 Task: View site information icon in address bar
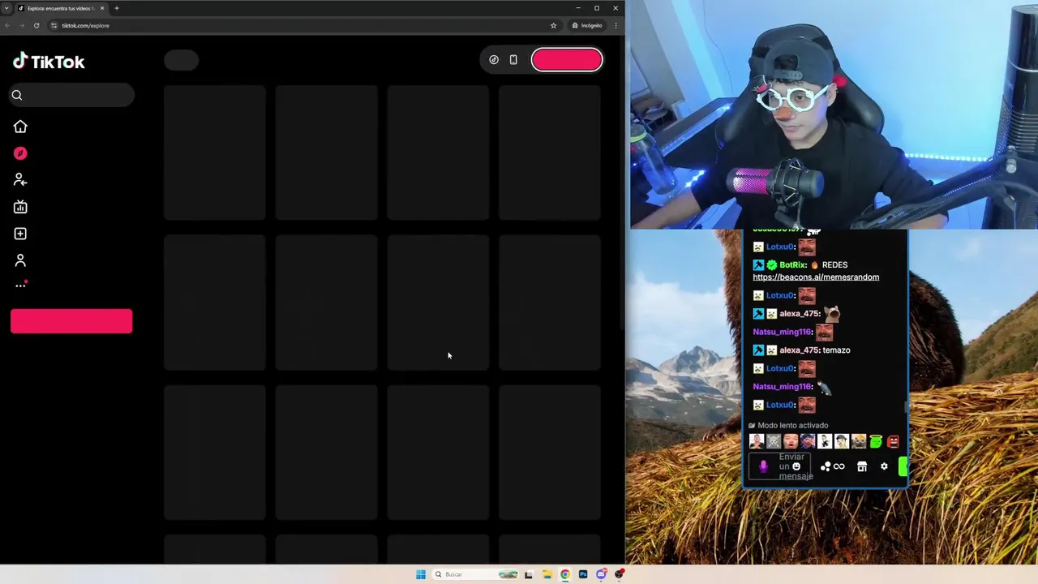point(54,25)
